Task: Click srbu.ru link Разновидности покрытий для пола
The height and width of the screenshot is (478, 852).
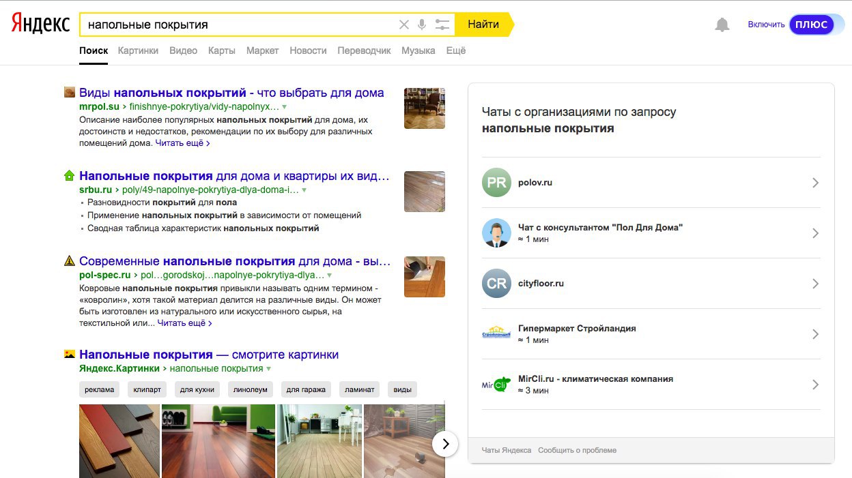Action: tap(162, 203)
